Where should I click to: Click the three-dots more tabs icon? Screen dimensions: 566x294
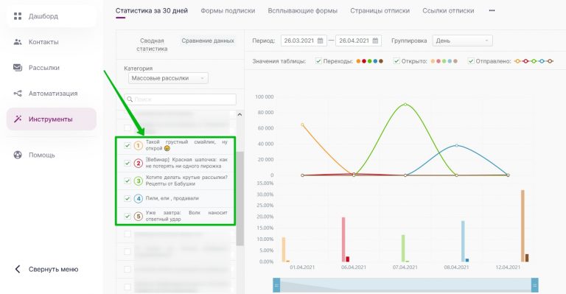pos(492,10)
